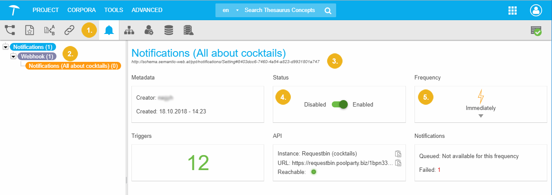Open the hierarchy tree toolbar icon
The image size is (552, 195).
tap(10, 30)
